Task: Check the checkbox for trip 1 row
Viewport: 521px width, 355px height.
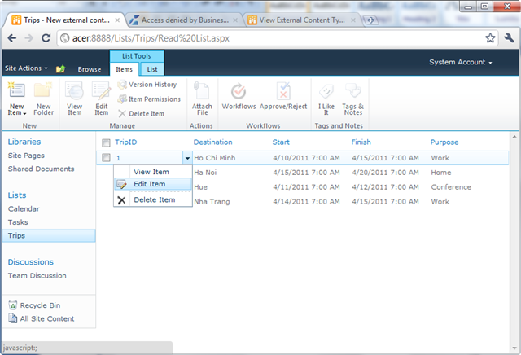Action: tap(106, 158)
